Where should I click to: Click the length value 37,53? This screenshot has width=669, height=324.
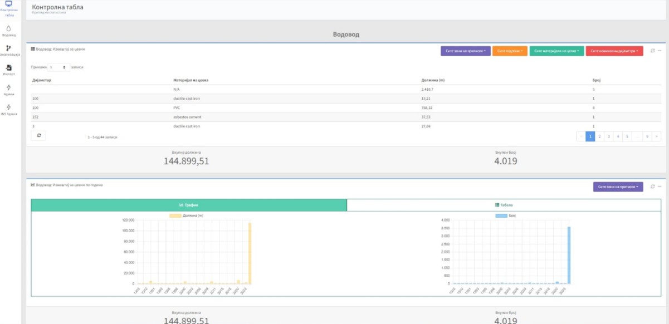pyautogui.click(x=426, y=117)
